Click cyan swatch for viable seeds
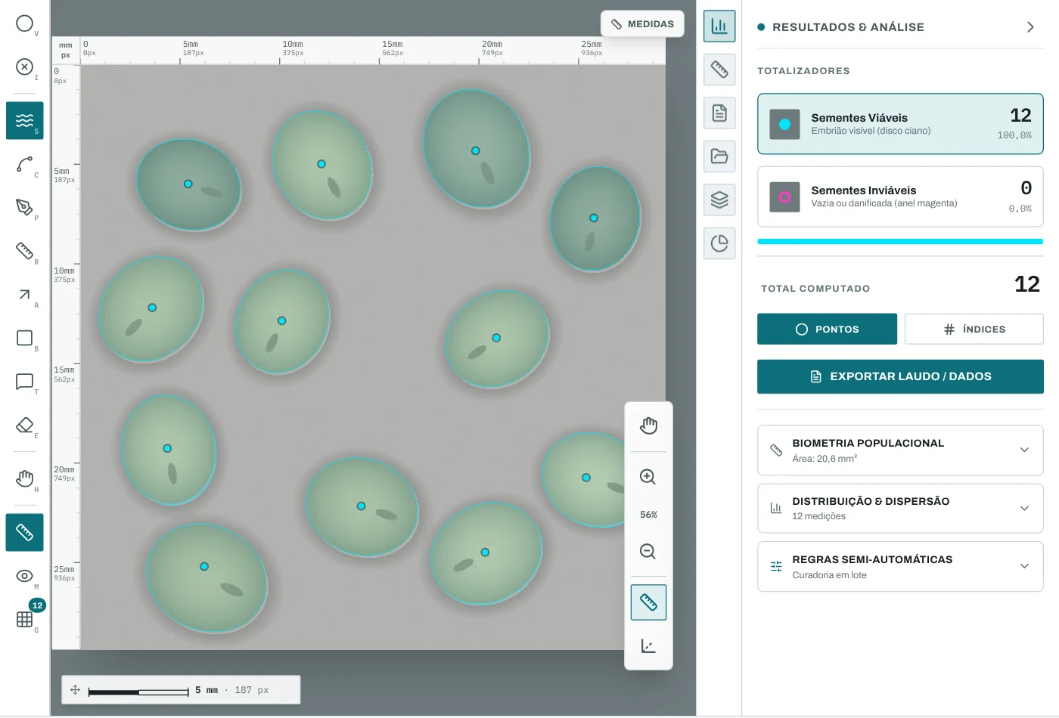The image size is (1059, 718). click(x=784, y=125)
